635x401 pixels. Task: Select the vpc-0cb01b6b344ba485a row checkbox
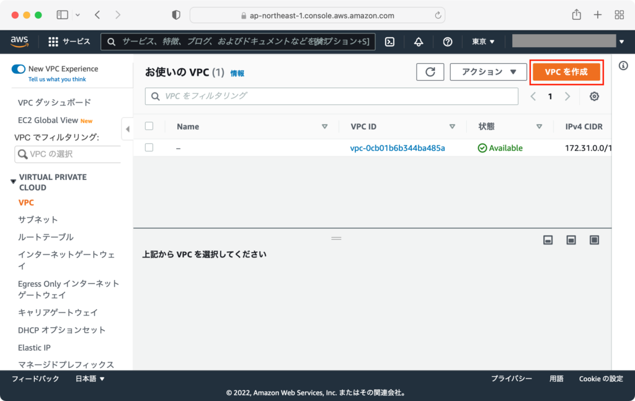click(x=149, y=148)
